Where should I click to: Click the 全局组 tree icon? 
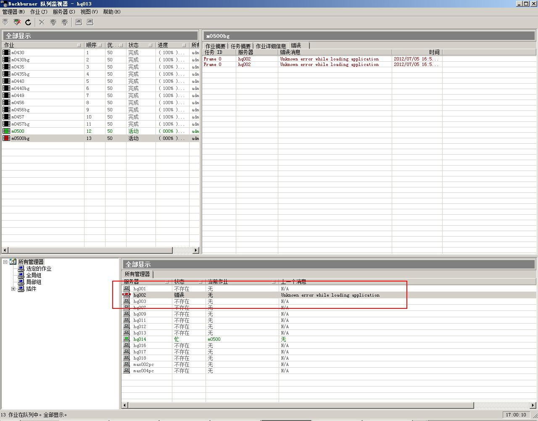21,275
